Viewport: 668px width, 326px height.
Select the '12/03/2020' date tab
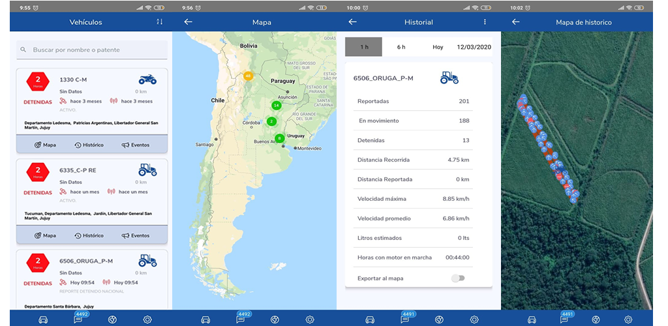tap(474, 47)
